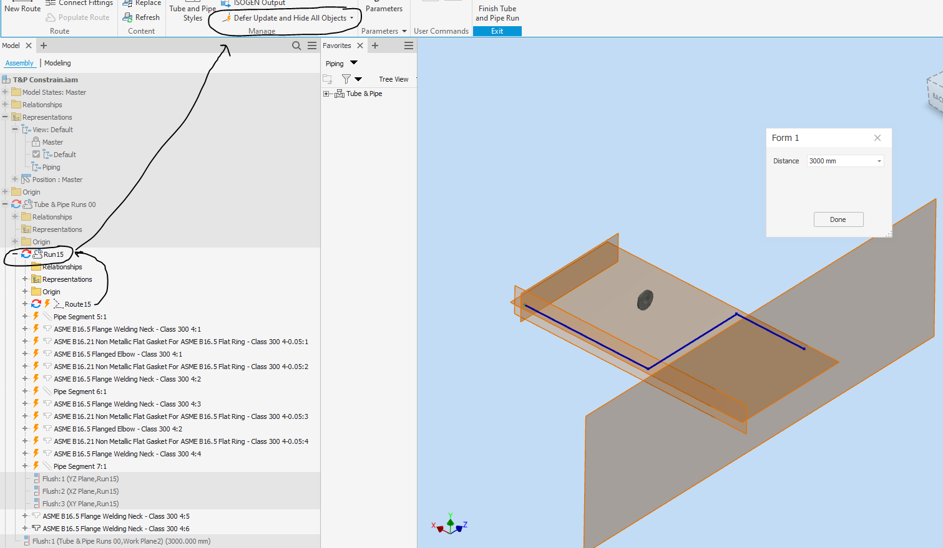Open Tube and Pipe Styles
Screen dimensions: 943x548
pos(192,12)
